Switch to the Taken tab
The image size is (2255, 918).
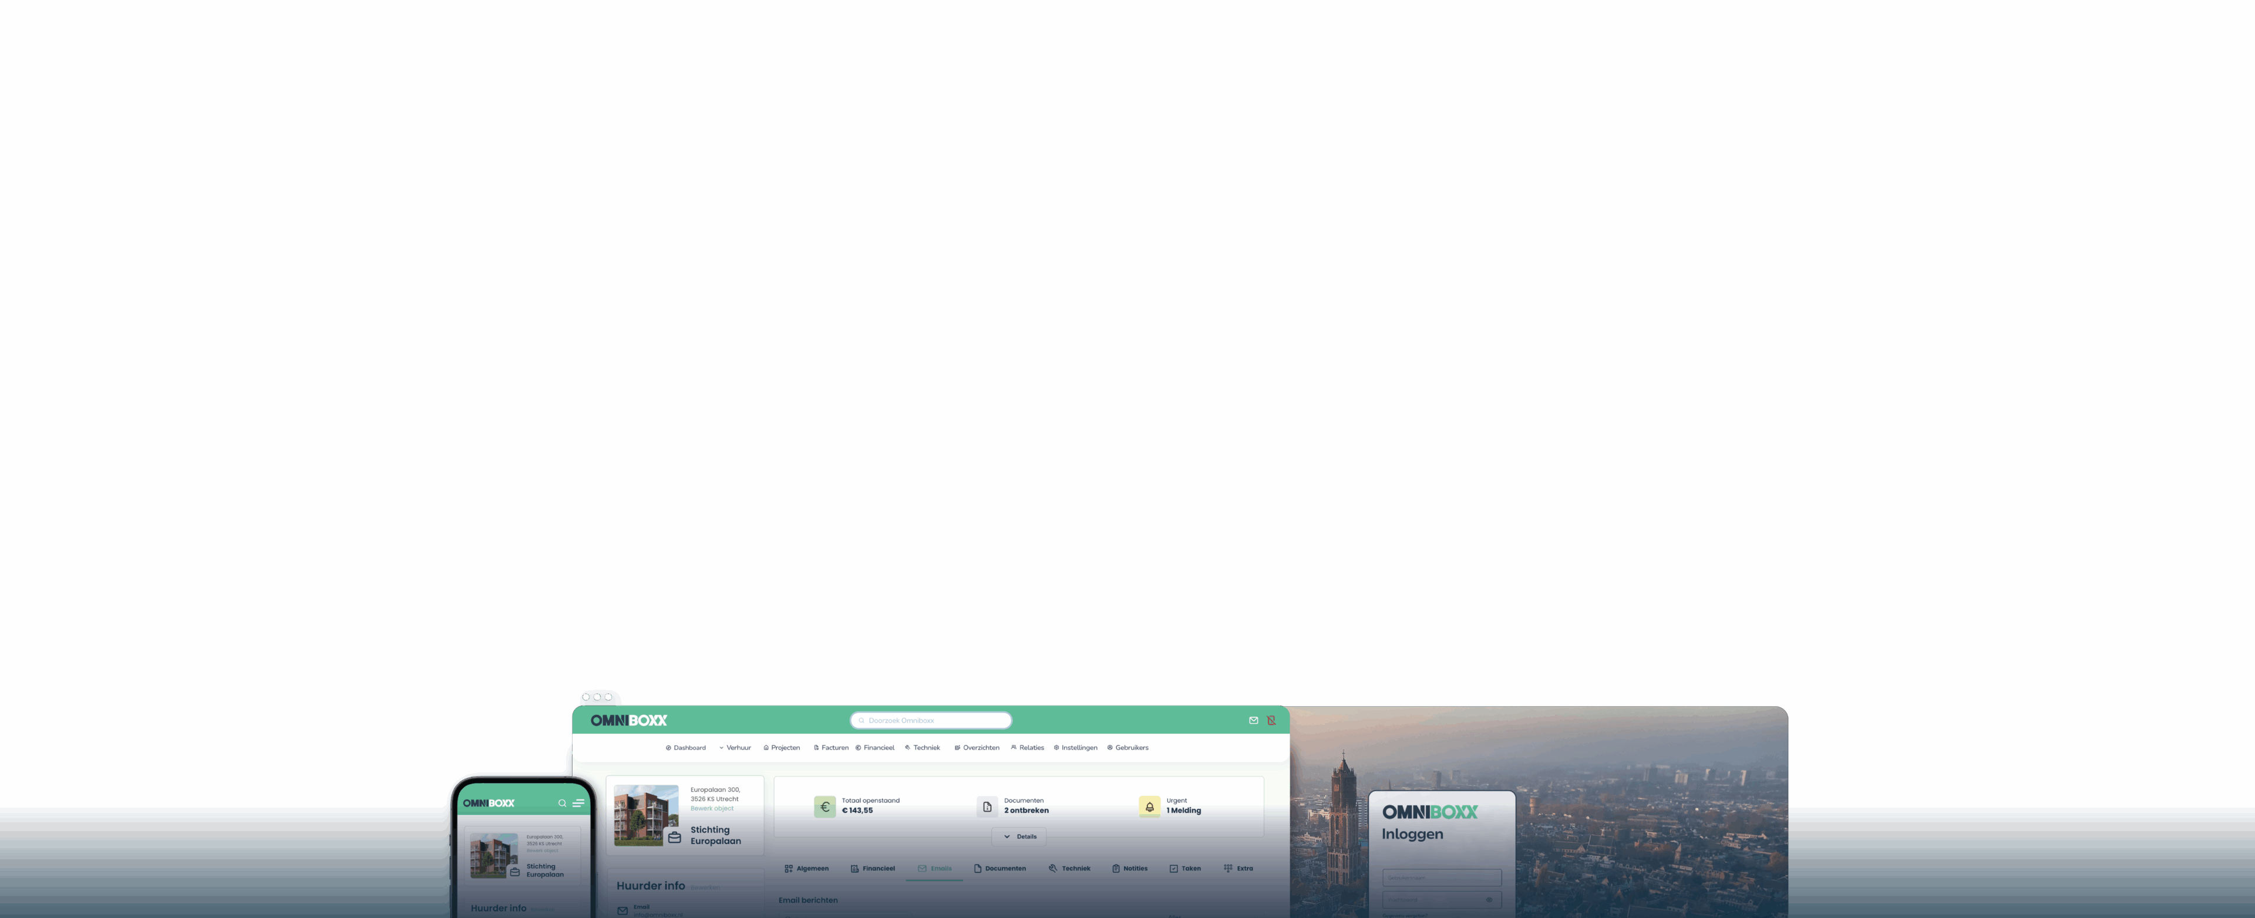pos(1185,868)
